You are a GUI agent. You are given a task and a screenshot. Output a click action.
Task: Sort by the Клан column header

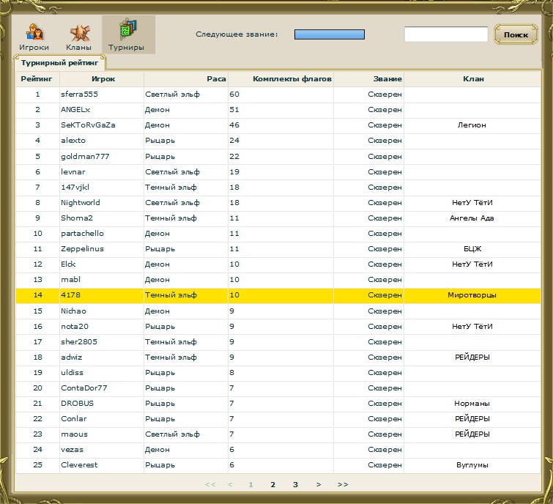coord(473,79)
